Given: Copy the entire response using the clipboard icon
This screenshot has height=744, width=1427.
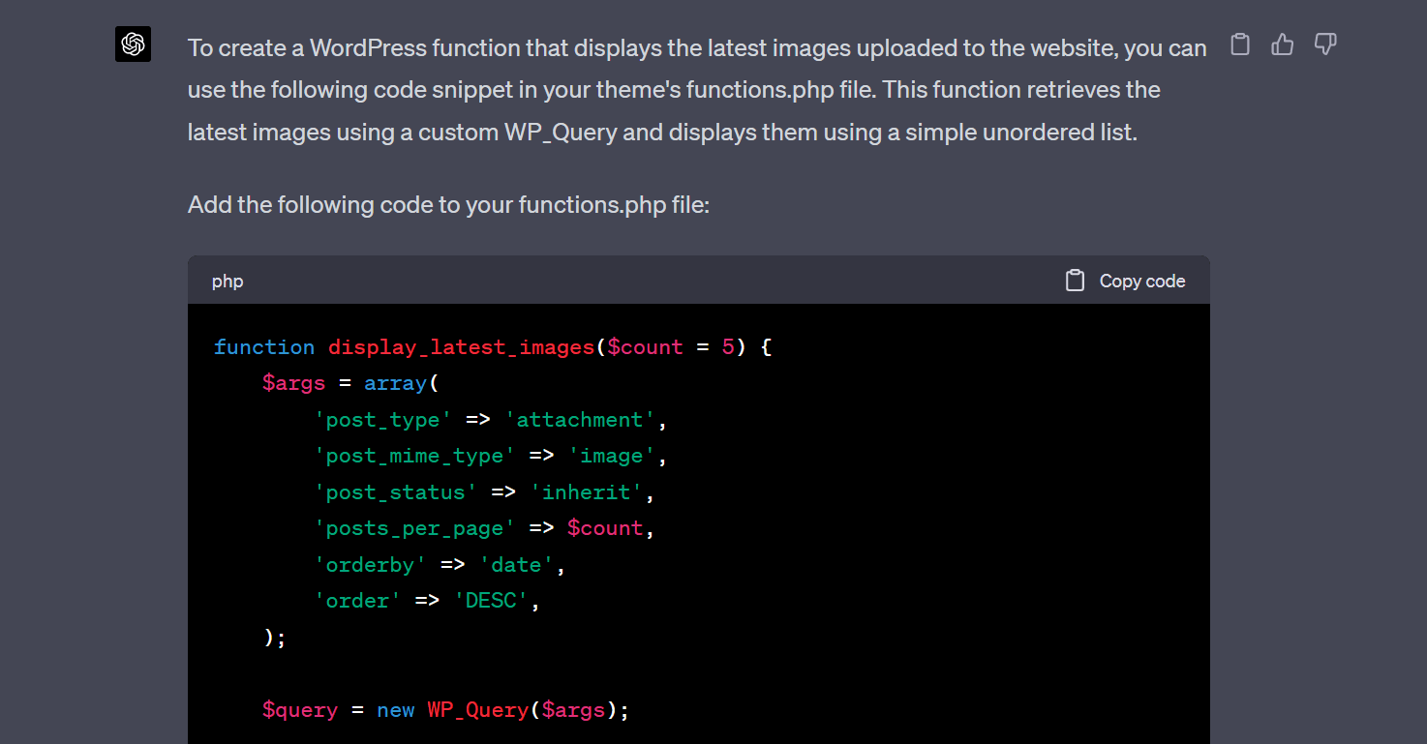Looking at the screenshot, I should click(1240, 44).
